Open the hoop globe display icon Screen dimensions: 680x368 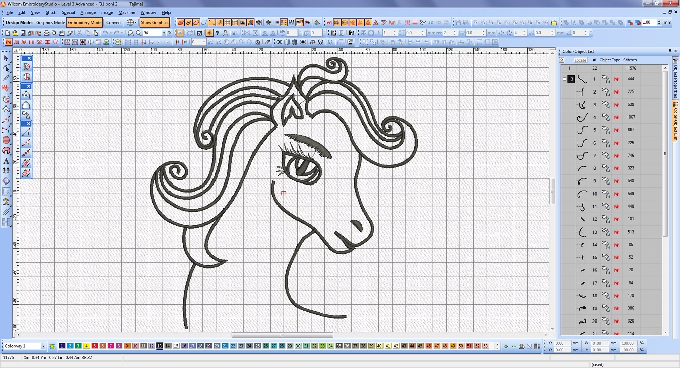point(130,22)
